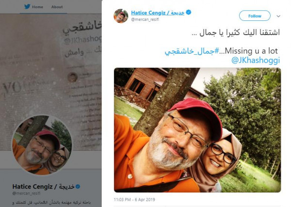Open the @JKhashoggi mention link
This screenshot has width=291, height=207.
coord(256,61)
